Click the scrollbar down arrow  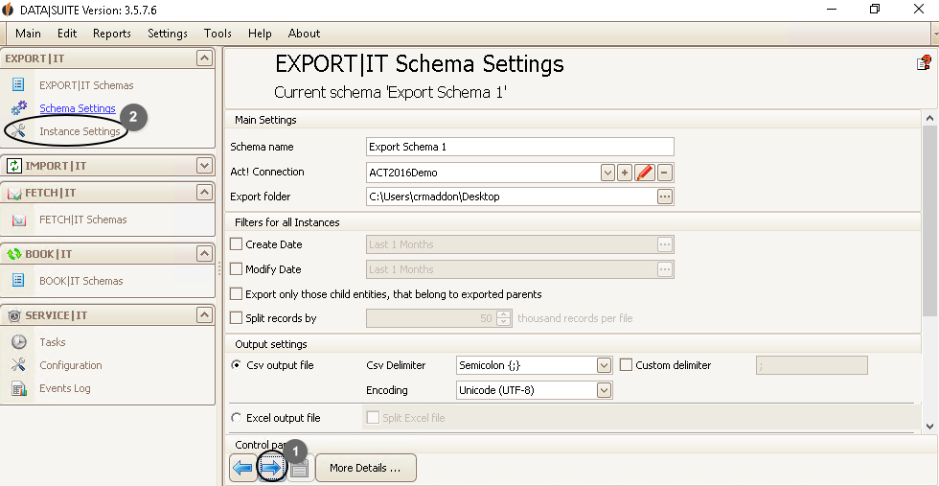coord(929,426)
